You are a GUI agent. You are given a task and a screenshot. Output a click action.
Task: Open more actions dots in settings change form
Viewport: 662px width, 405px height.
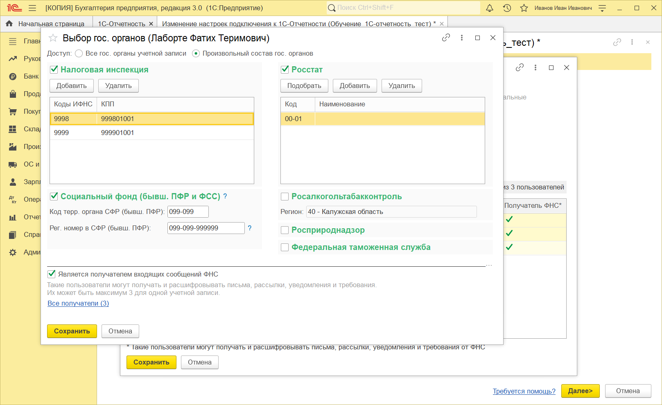coord(632,42)
